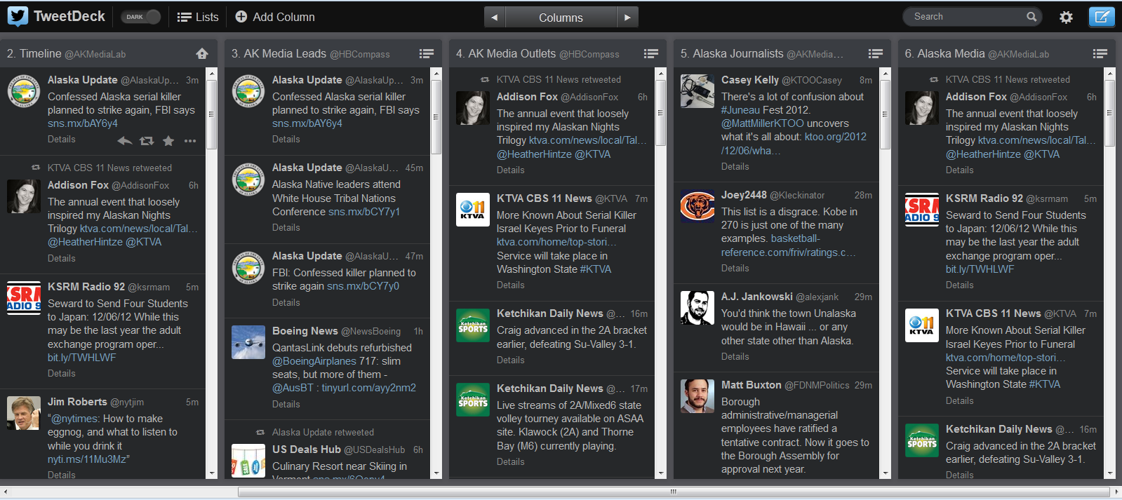Viewport: 1122px width, 500px height.
Task: Click Joey2448 Bears logo avatar
Action: [697, 205]
